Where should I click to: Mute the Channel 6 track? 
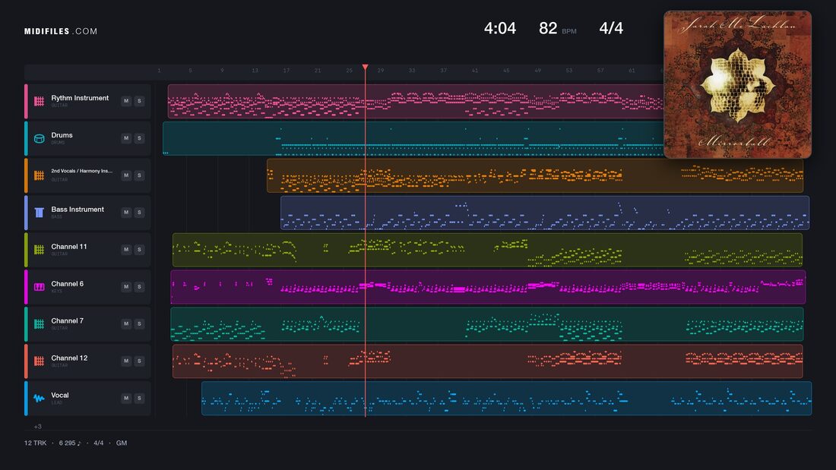pyautogui.click(x=126, y=287)
